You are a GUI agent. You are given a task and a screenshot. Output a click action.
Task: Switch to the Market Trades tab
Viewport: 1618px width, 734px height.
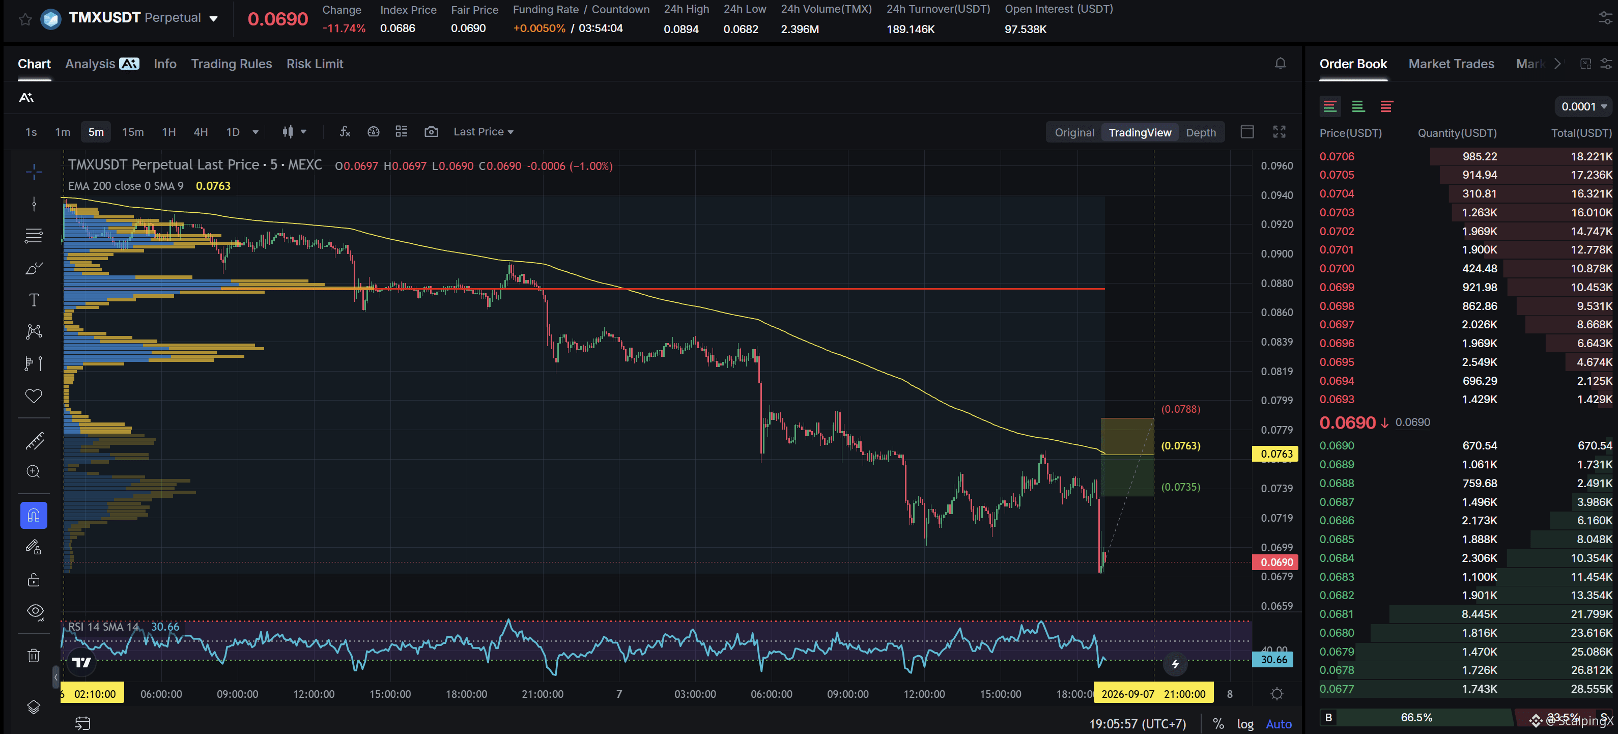[1451, 64]
